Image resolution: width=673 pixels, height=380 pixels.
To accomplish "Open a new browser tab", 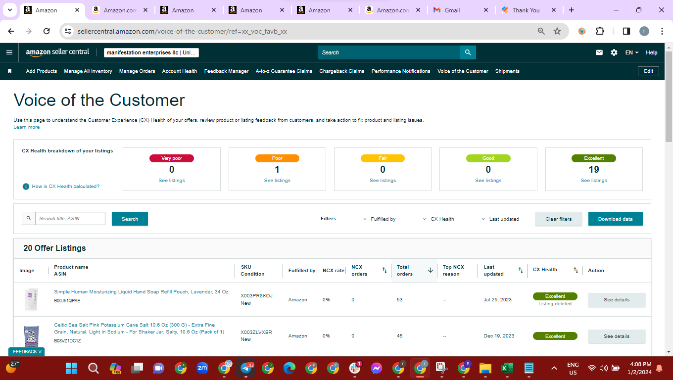I will [572, 10].
